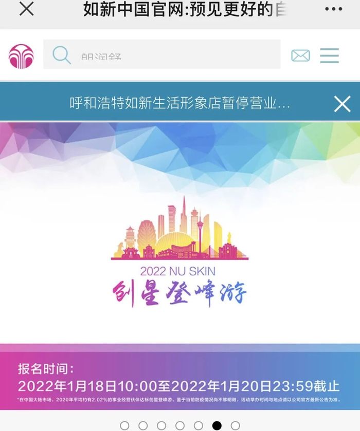Select the first carousel dot
Image resolution: width=360 pixels, height=431 pixels.
click(124, 425)
